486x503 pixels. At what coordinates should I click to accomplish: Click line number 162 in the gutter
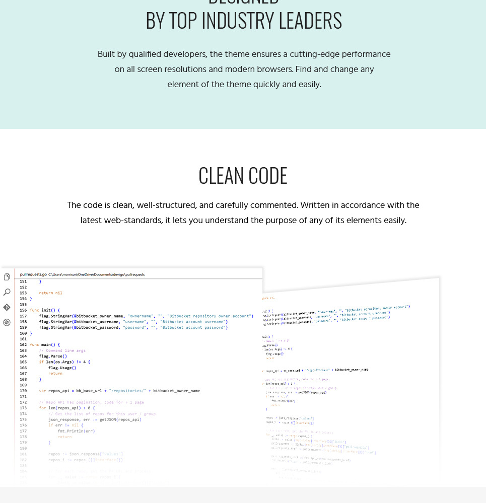23,345
